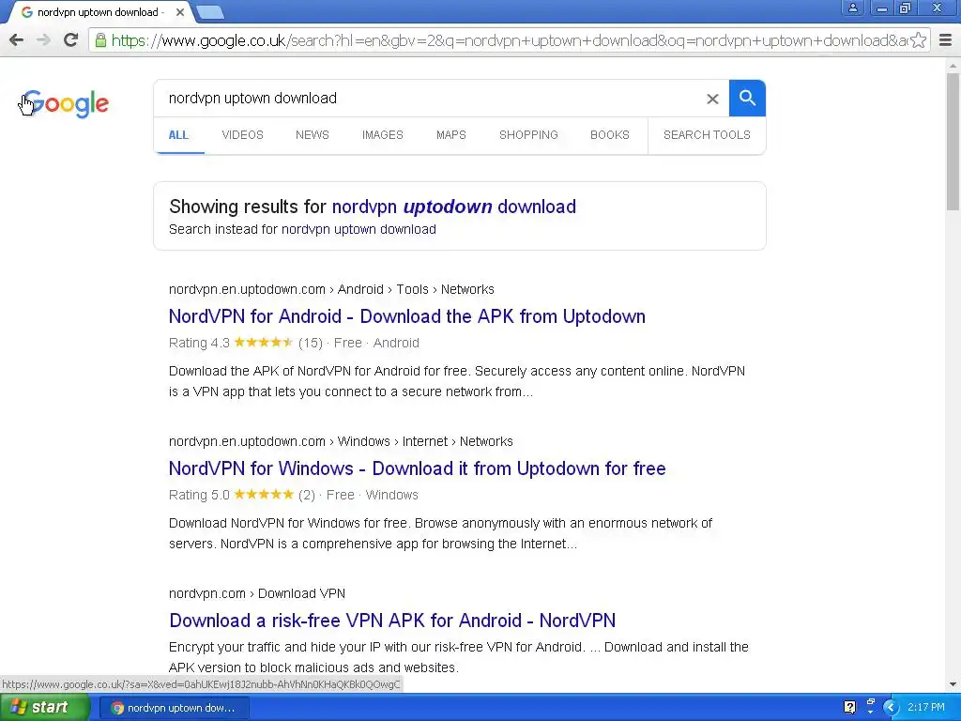961x721 pixels.
Task: Click the 'Rating 4.3' star rating line
Action: [294, 343]
